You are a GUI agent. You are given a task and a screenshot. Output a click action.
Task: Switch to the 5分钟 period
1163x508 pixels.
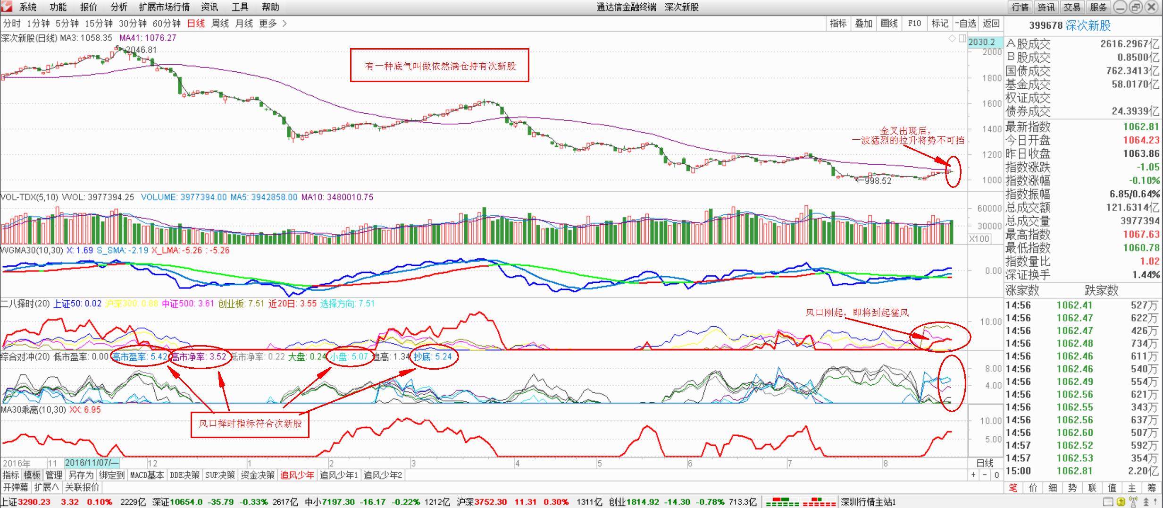[x=67, y=24]
